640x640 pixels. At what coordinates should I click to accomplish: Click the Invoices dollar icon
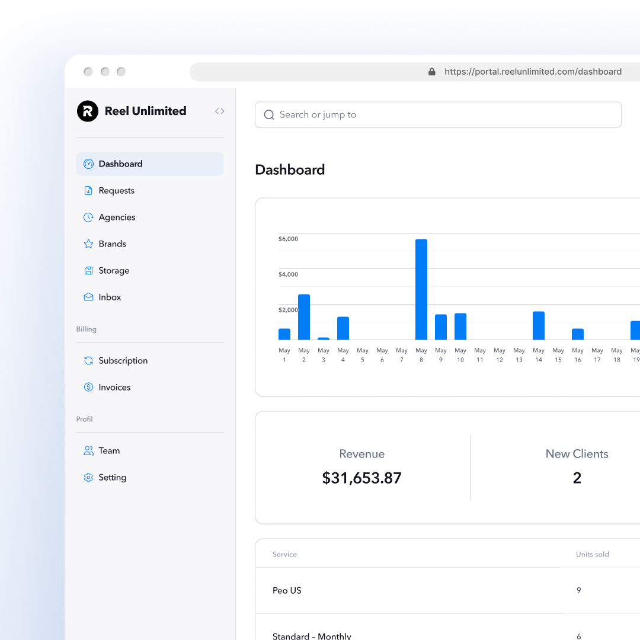[88, 387]
